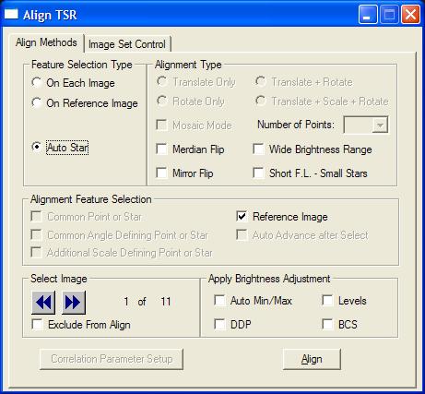
Task: Switch to Image Set Control tab
Action: [127, 44]
